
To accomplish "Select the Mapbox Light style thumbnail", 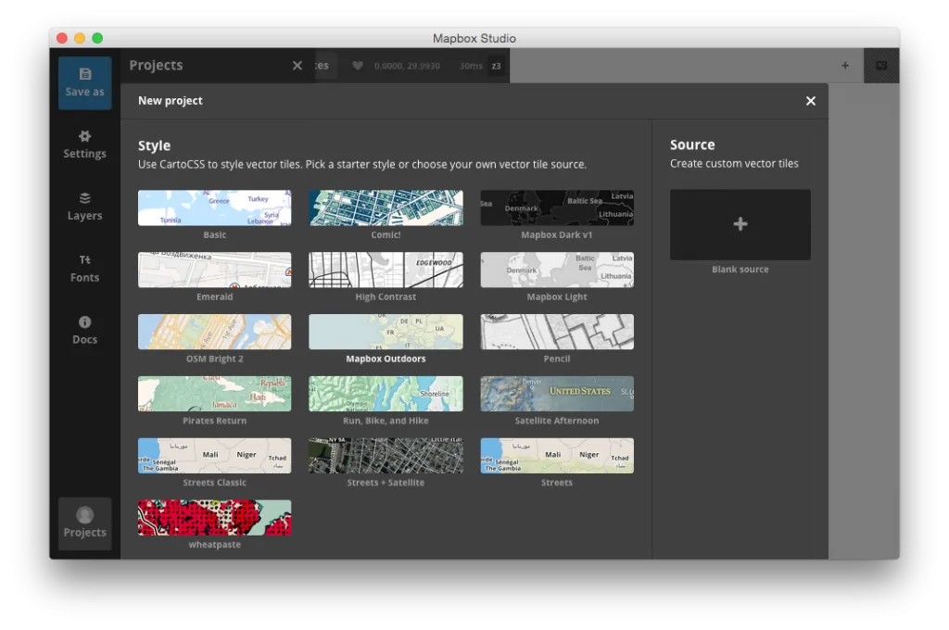I will click(557, 270).
